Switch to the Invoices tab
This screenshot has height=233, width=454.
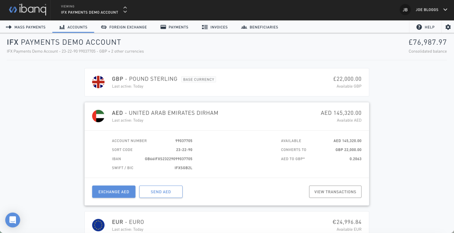click(x=215, y=27)
